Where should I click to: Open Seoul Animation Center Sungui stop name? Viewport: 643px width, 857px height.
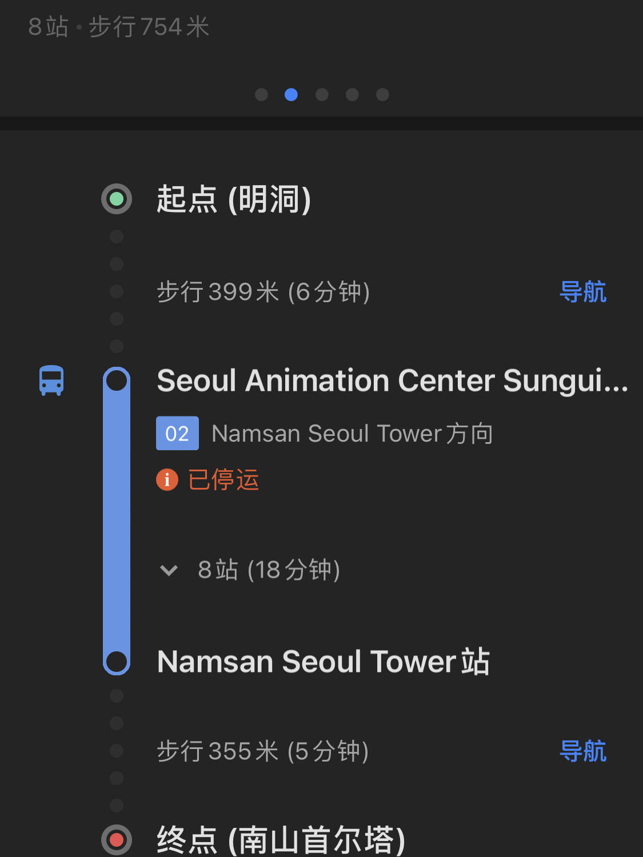(393, 381)
